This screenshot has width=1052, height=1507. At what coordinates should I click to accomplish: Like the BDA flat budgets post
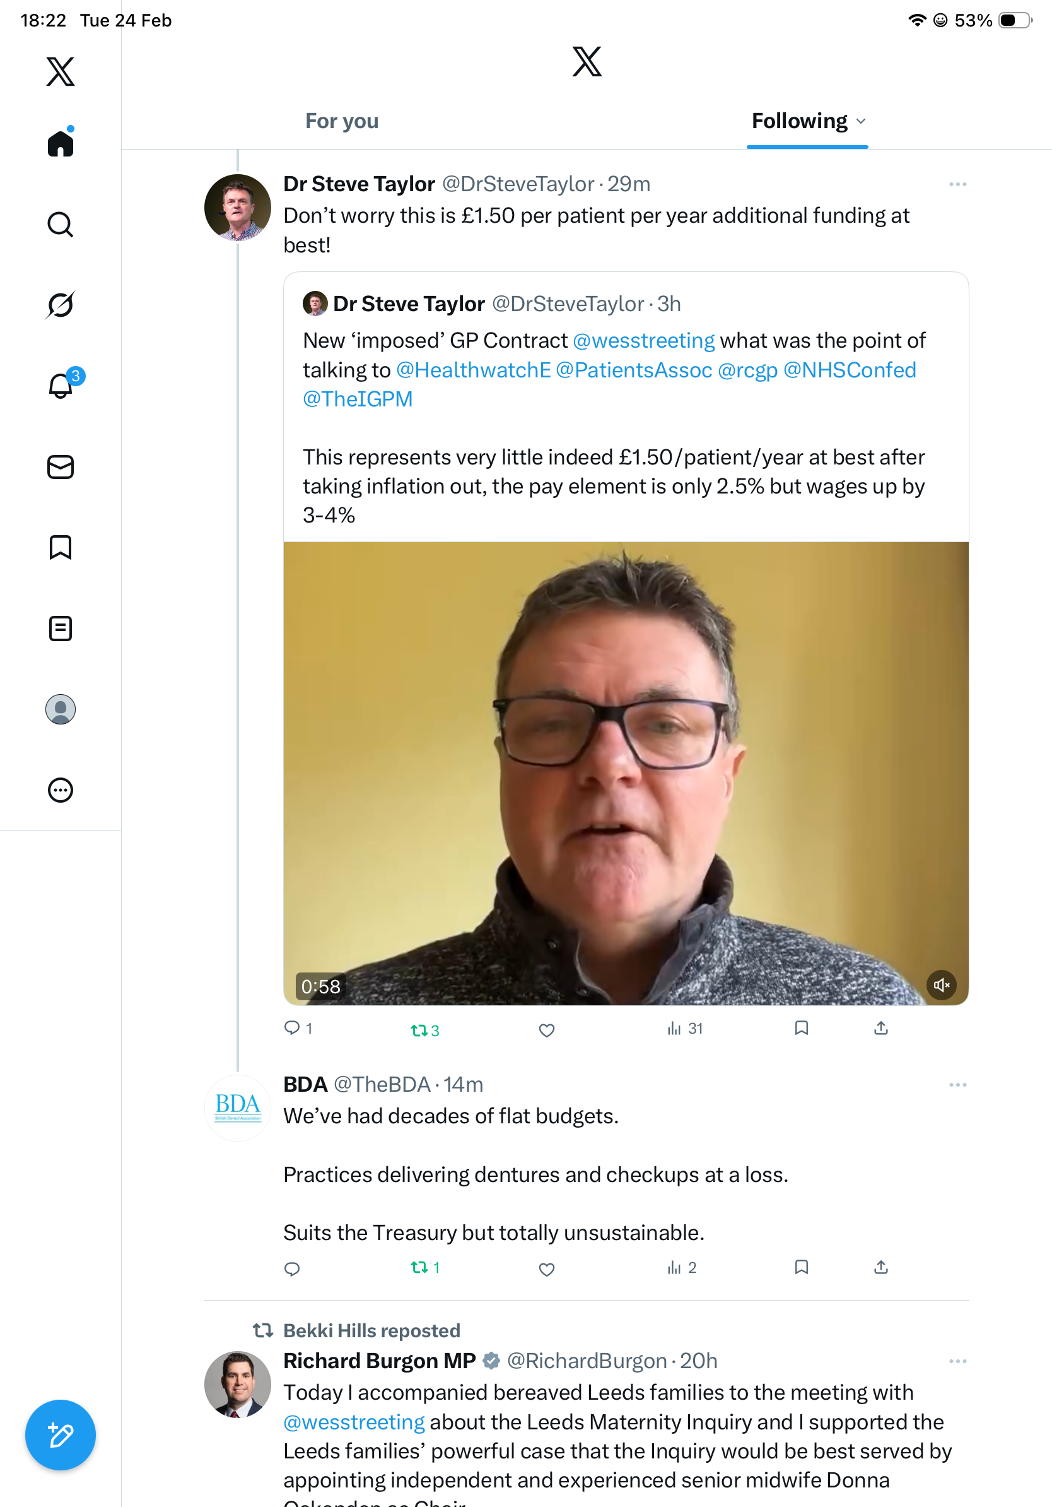tap(546, 1269)
